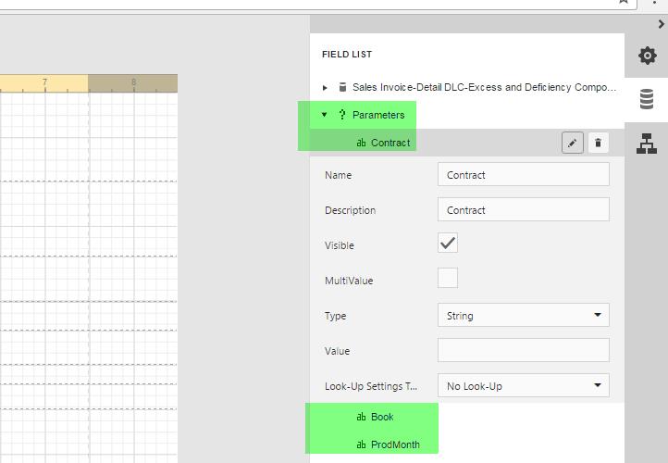This screenshot has height=463, width=668.
Task: Collapse the Parameters tree node
Action: [325, 115]
